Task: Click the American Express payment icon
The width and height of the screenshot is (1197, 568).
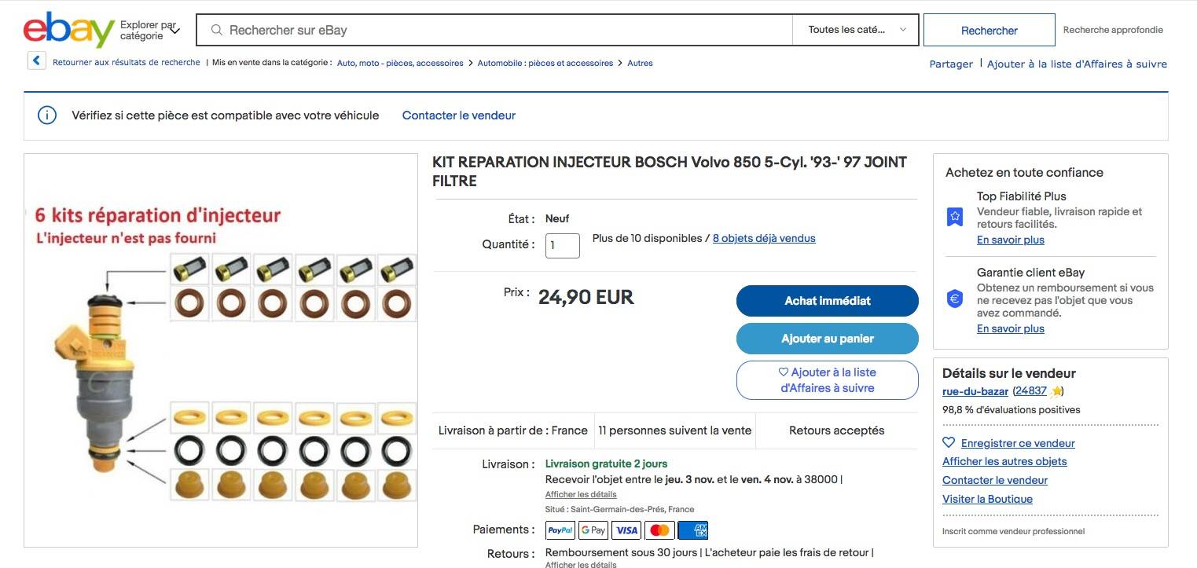Action: pos(692,530)
